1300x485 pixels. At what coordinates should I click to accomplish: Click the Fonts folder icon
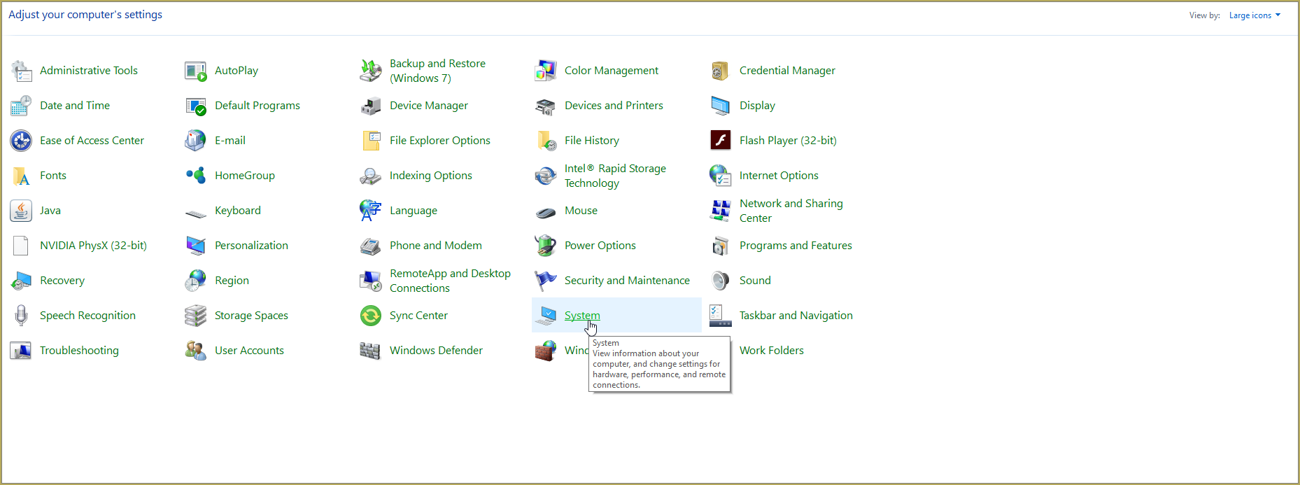21,176
